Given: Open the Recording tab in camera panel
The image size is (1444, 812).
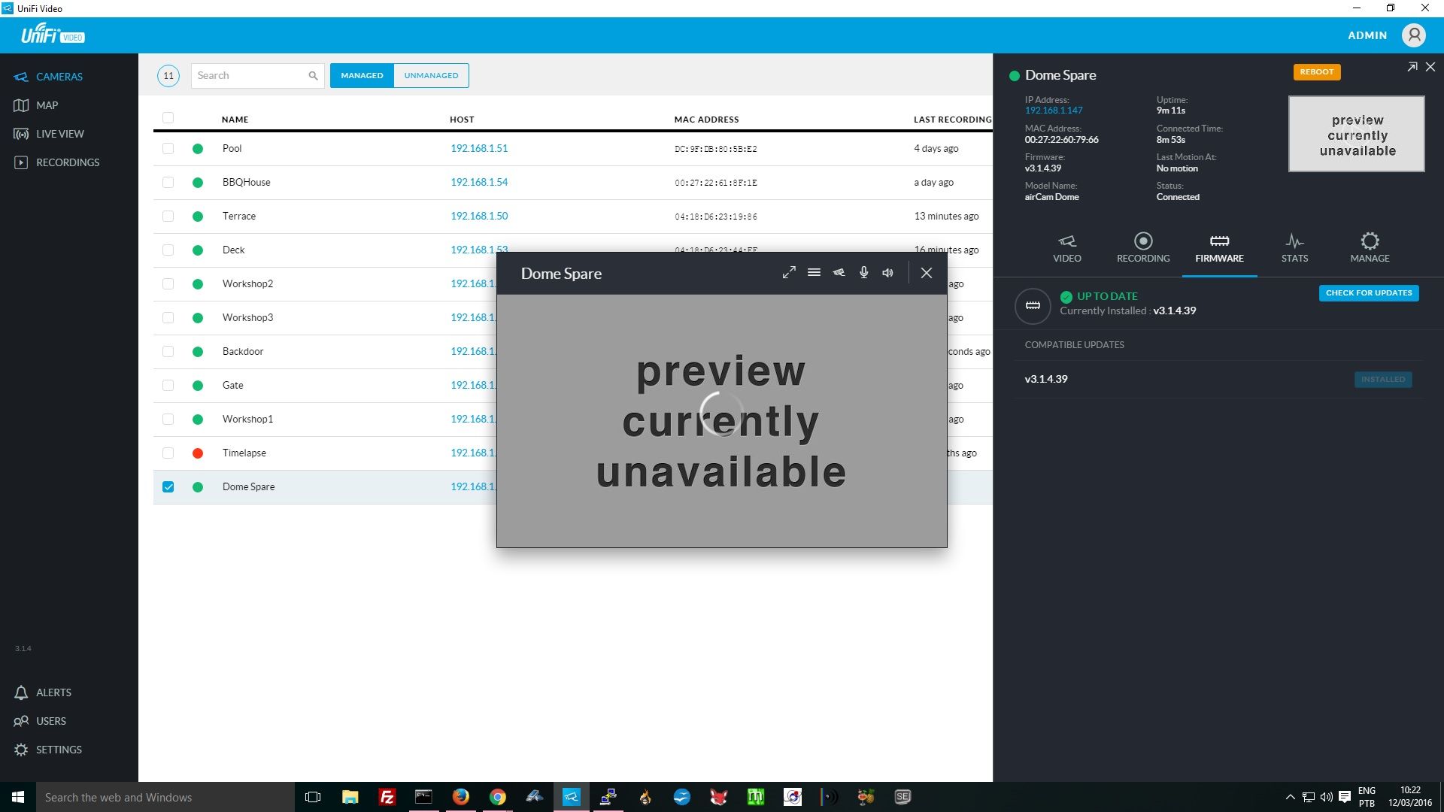Looking at the screenshot, I should (1142, 247).
